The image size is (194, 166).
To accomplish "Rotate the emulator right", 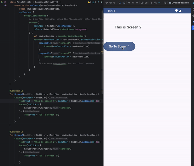I will pos(124,3).
